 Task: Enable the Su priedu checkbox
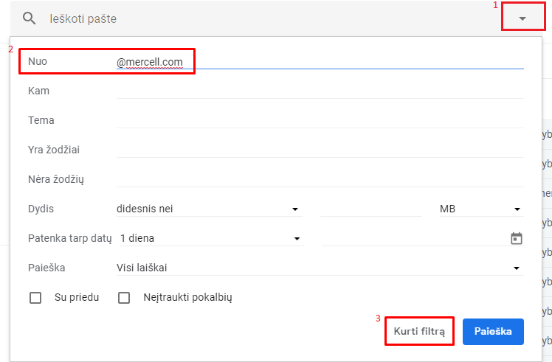[x=35, y=298]
